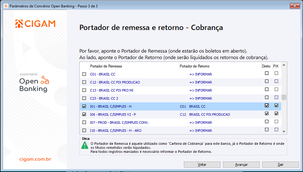Click the CIGAM logo in sidebar
The height and width of the screenshot is (172, 303).
pyautogui.click(x=35, y=24)
